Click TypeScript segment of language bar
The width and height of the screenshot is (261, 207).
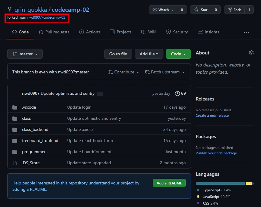click(x=221, y=184)
